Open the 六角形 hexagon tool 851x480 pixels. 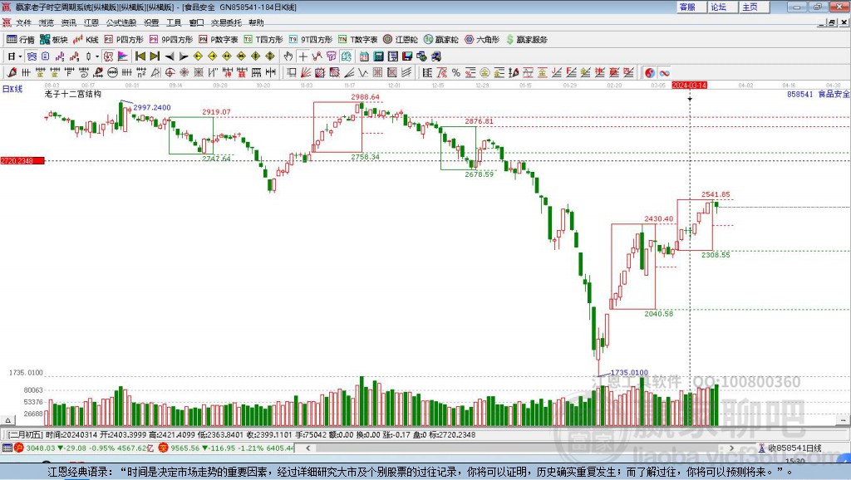tap(482, 40)
